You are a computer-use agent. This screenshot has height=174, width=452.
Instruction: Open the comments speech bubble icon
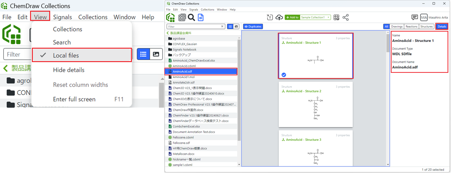click(x=414, y=18)
